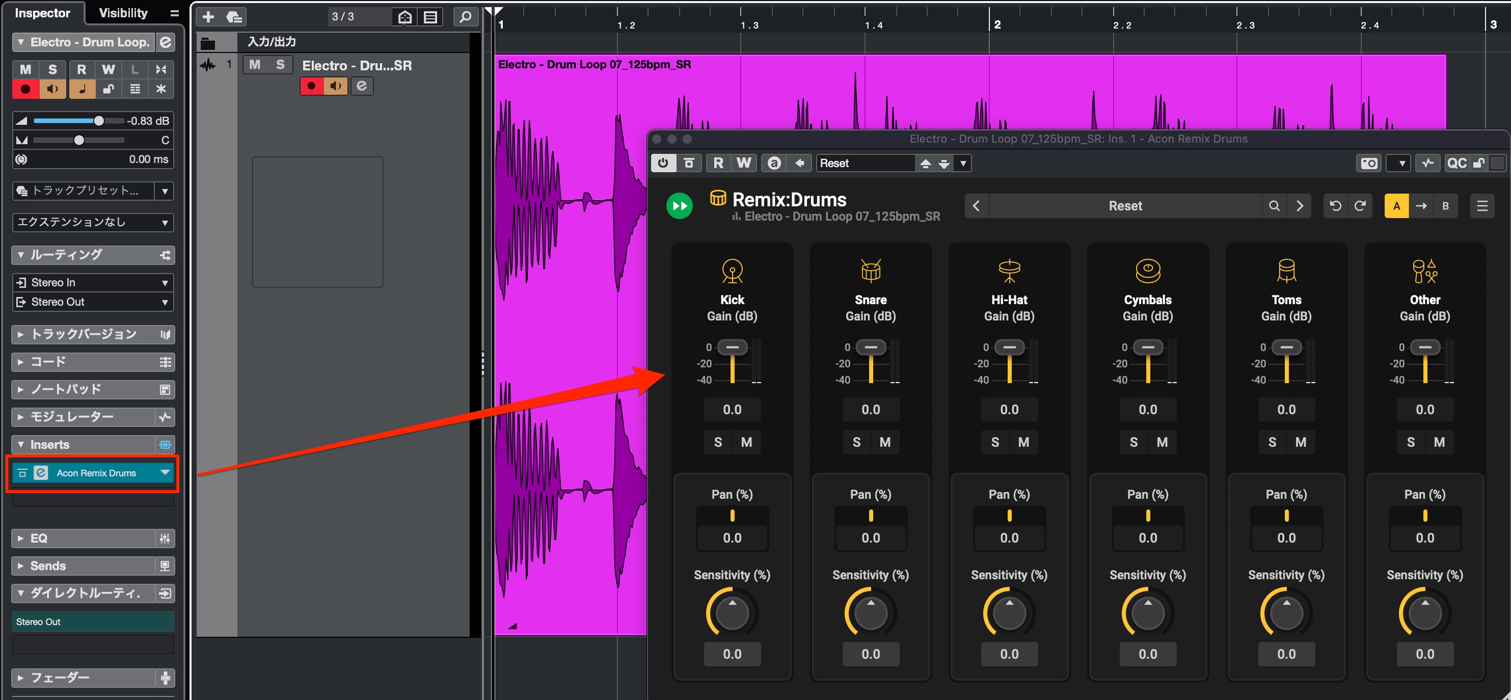This screenshot has height=700, width=1511.
Task: Click the plugin snapshot camera icon
Action: tap(1370, 163)
